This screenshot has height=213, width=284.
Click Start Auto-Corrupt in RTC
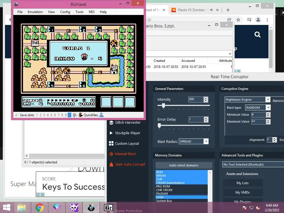tap(127, 164)
